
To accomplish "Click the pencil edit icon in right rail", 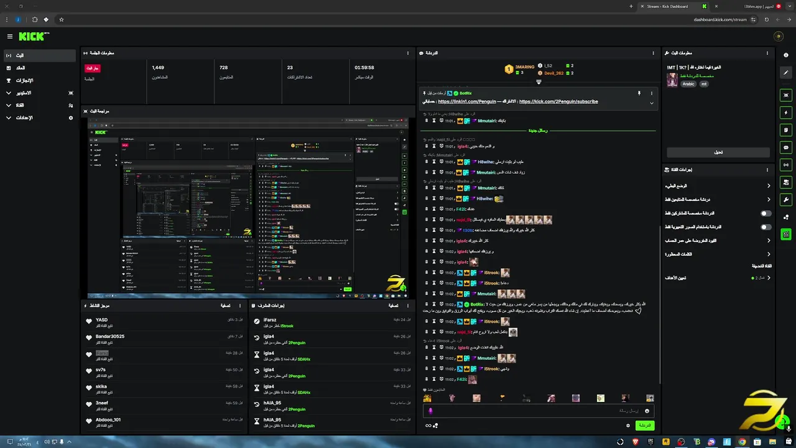I will [x=786, y=73].
